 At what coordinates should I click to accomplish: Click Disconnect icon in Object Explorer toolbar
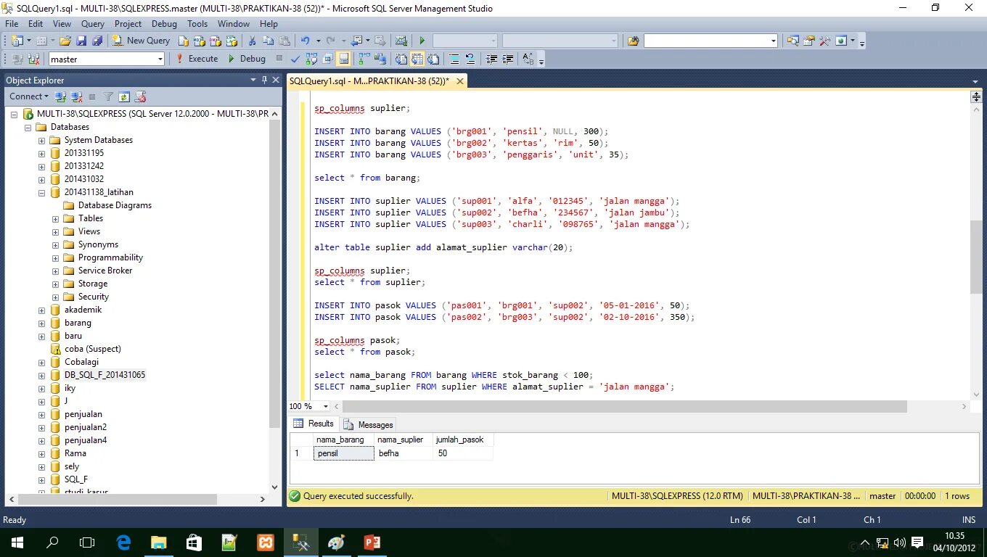[75, 96]
